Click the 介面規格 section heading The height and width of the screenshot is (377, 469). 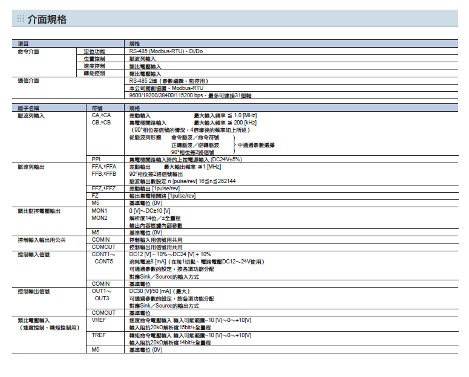[47, 19]
